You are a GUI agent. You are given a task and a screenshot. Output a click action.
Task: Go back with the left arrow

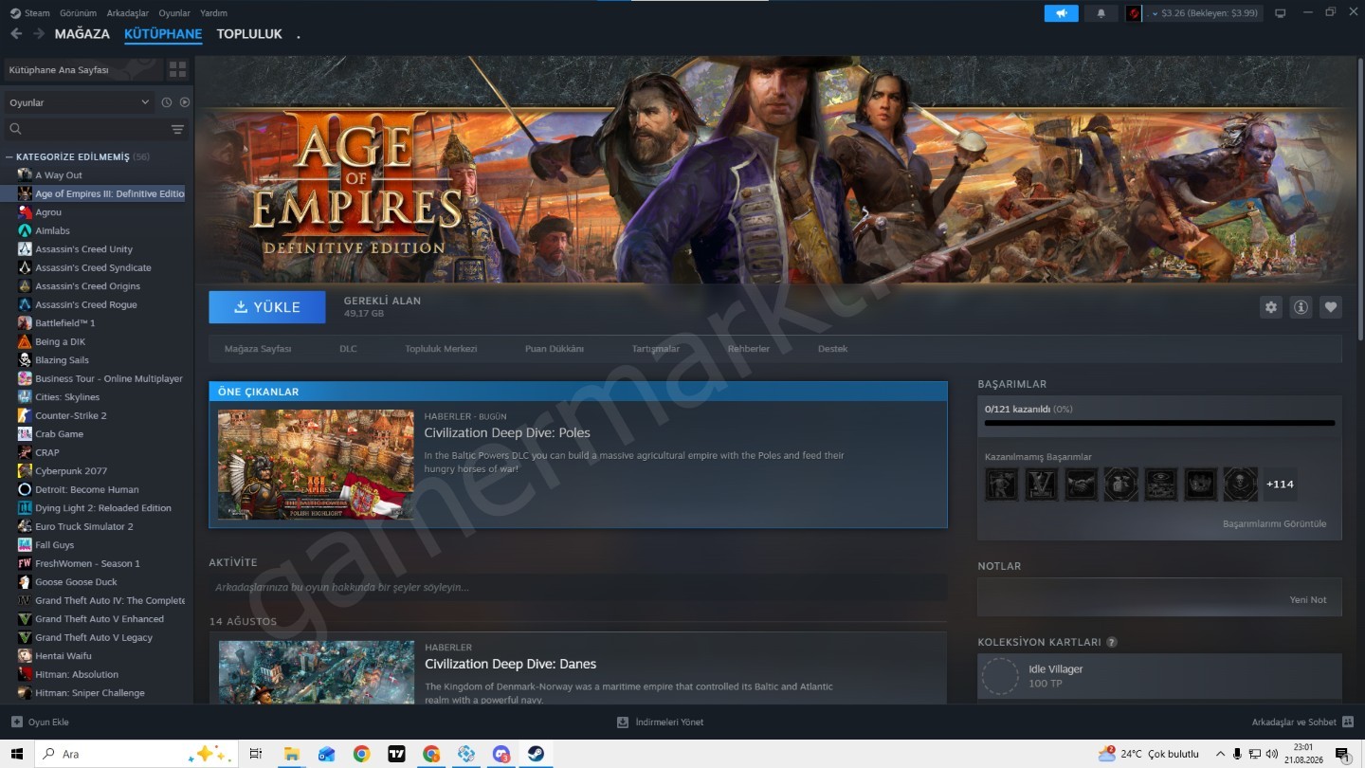click(x=16, y=33)
